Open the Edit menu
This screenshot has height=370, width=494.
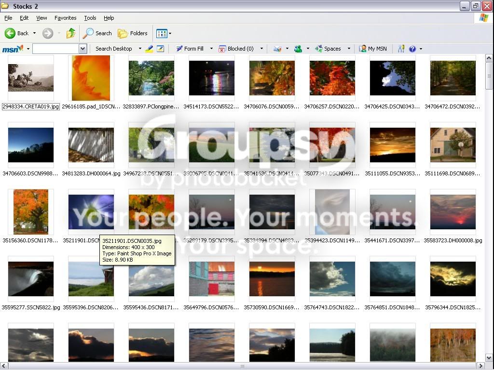click(x=24, y=18)
